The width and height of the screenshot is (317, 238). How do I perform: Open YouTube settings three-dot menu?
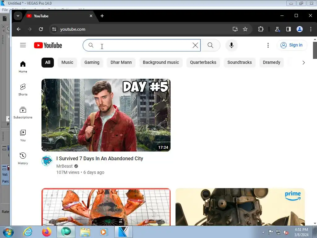click(268, 45)
